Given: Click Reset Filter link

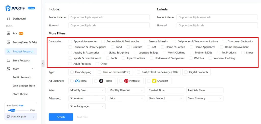Looking at the screenshot, I should coord(82,117).
